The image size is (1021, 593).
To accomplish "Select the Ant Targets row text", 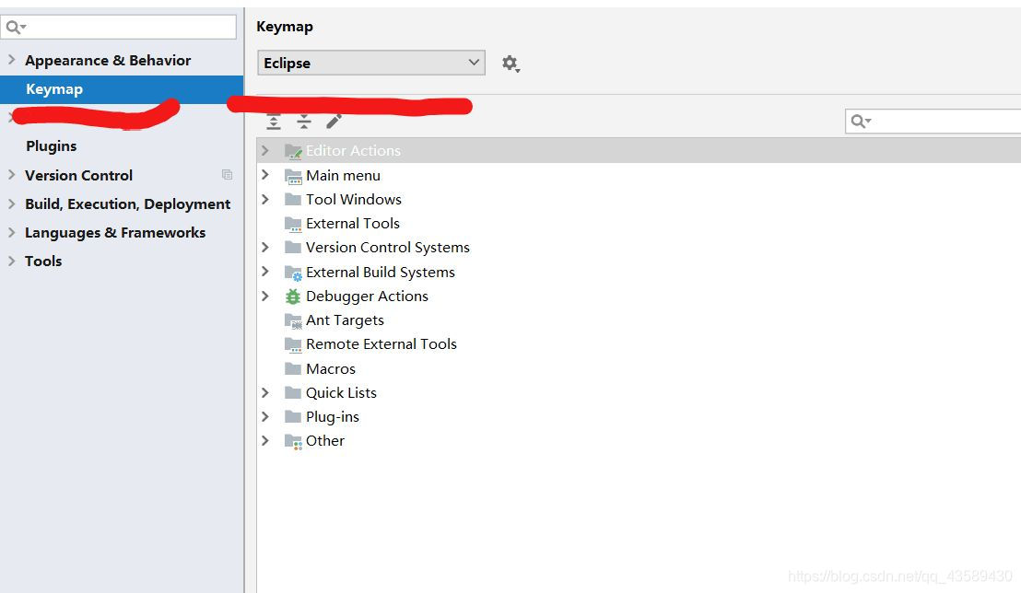I will click(x=345, y=320).
